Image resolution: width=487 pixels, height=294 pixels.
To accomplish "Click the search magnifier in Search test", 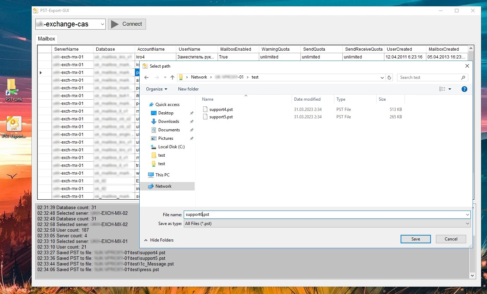I will [x=463, y=77].
